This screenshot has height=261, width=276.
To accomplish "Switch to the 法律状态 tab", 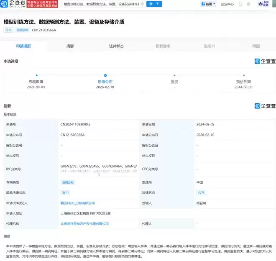I will click(x=116, y=46).
